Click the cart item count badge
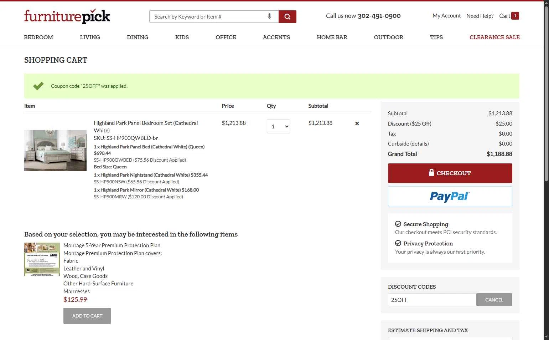Image resolution: width=549 pixels, height=340 pixels. click(x=515, y=16)
